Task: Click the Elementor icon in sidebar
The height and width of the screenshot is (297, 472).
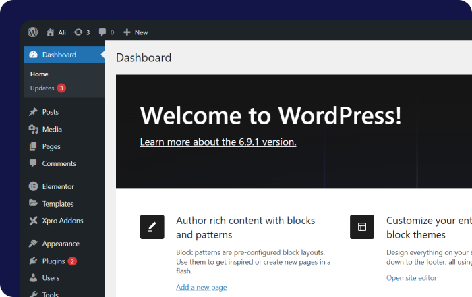Action: tap(33, 186)
